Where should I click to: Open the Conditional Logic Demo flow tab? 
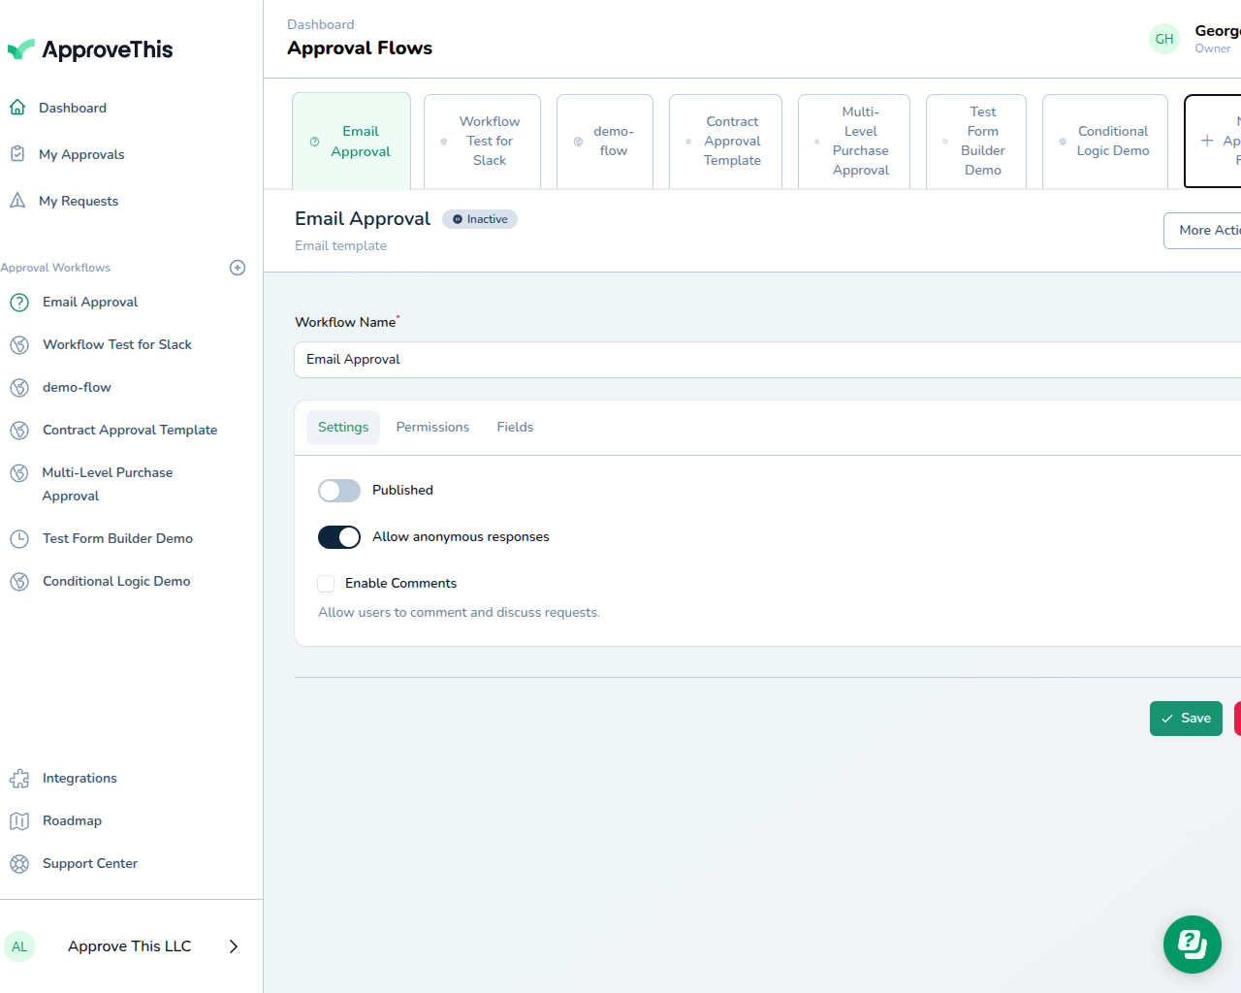click(1105, 142)
